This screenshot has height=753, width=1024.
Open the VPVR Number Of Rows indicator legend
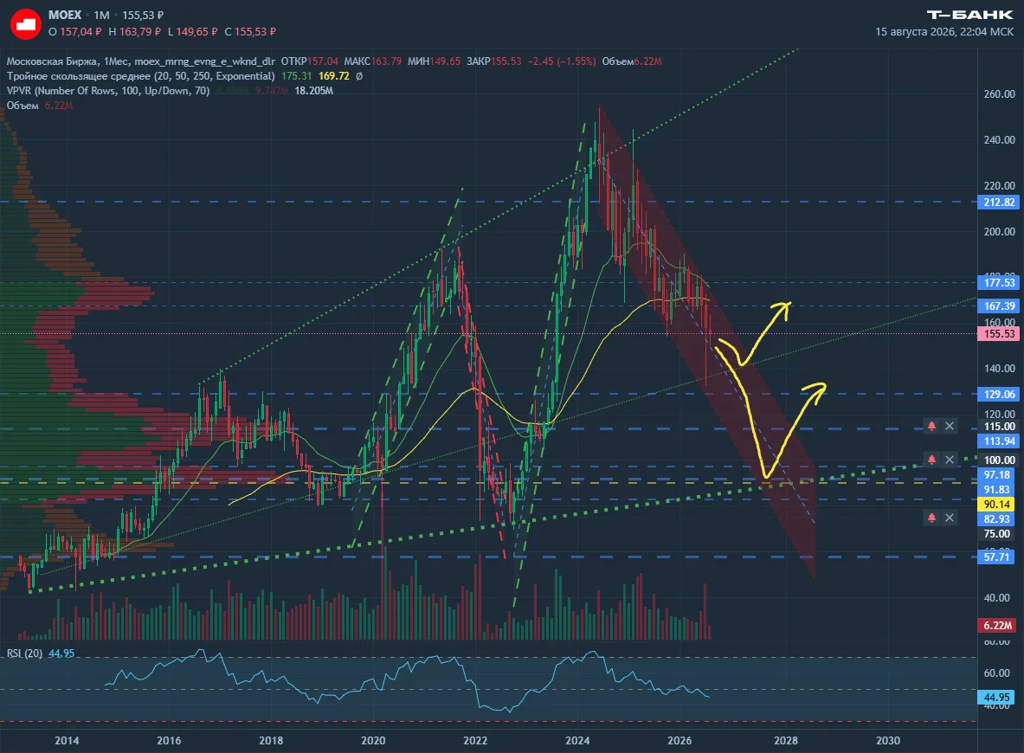point(108,91)
